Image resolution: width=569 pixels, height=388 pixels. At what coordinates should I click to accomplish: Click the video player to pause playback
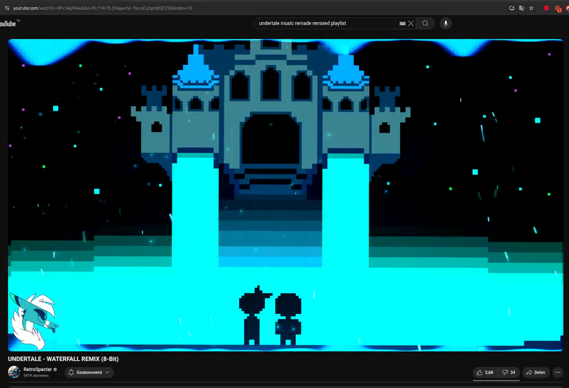(x=285, y=195)
